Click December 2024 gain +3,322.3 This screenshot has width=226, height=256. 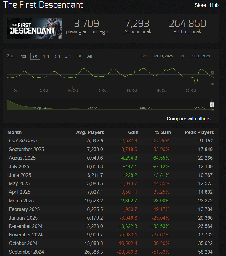pyautogui.click(x=128, y=226)
